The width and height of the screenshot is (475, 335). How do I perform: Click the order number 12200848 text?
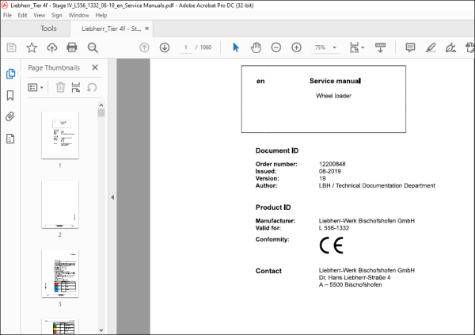[x=332, y=164]
